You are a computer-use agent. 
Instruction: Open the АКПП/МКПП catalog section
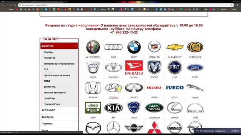pos(59,110)
